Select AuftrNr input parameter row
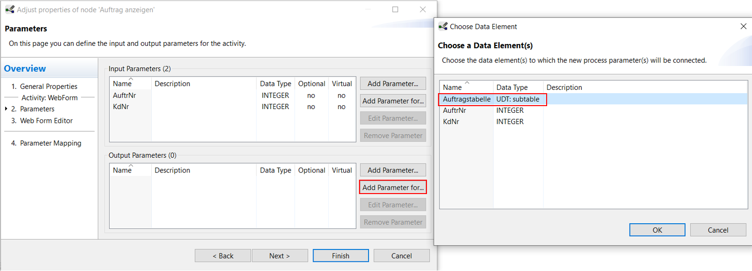The width and height of the screenshot is (752, 271). click(233, 96)
